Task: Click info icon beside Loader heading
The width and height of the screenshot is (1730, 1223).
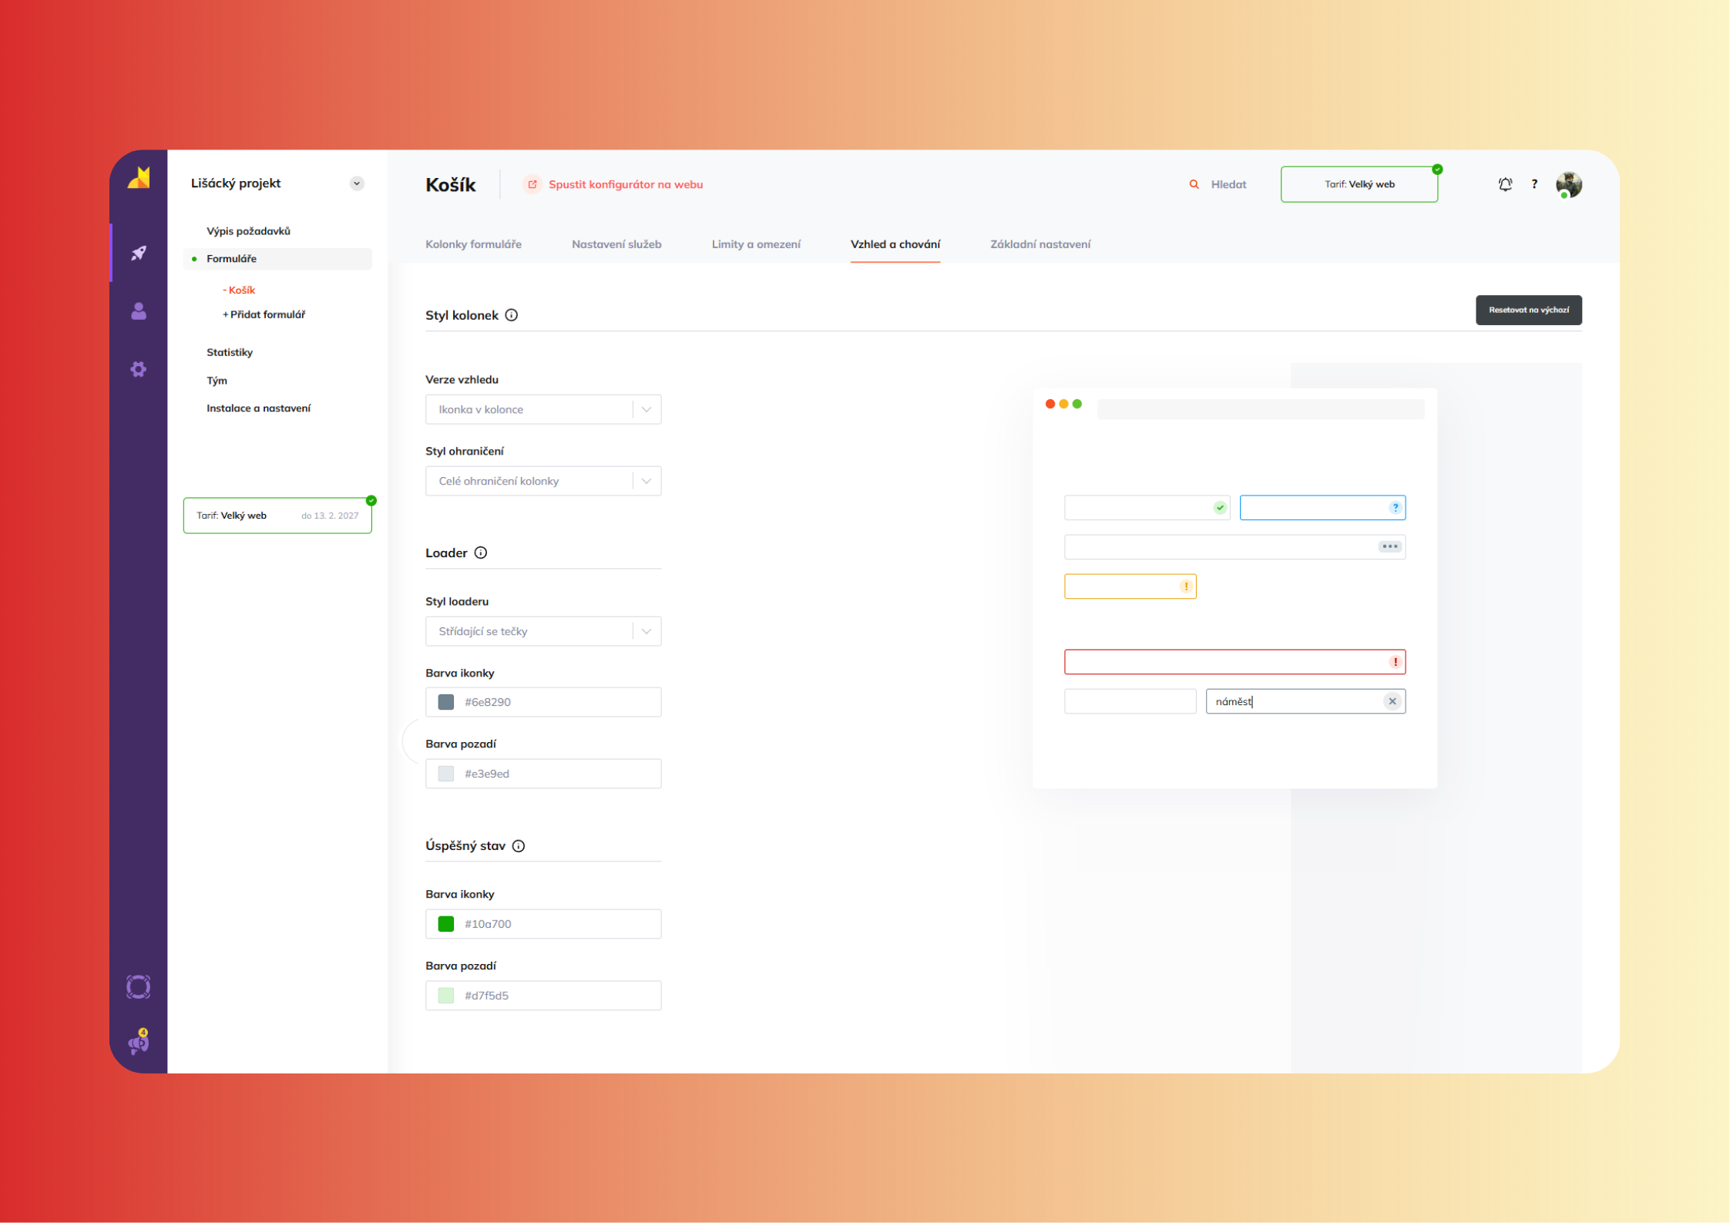Action: point(481,553)
